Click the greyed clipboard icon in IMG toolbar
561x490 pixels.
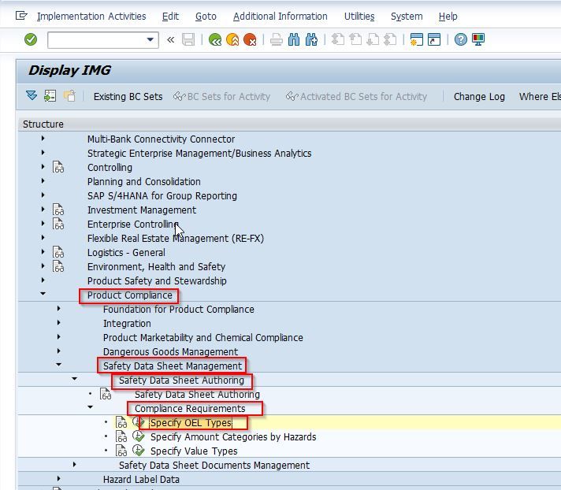pos(69,96)
